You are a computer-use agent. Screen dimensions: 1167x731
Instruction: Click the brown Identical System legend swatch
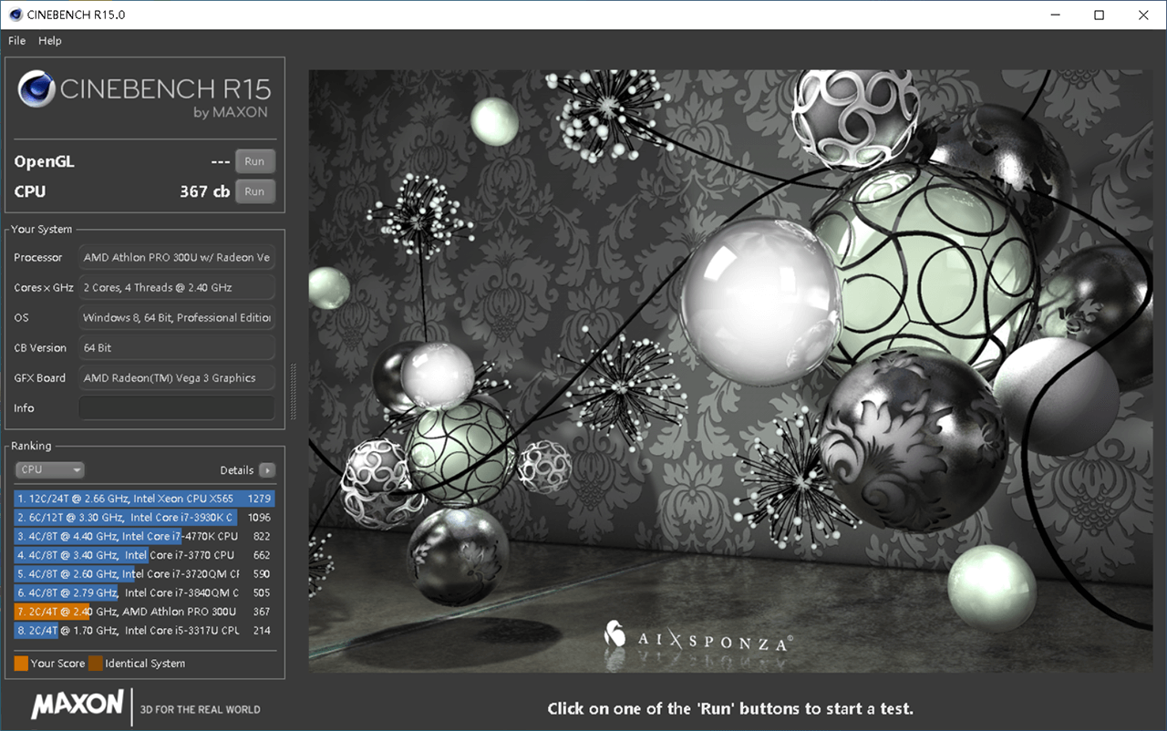95,664
